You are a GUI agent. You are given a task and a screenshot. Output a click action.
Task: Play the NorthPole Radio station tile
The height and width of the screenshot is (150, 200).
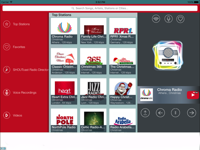[64, 120]
